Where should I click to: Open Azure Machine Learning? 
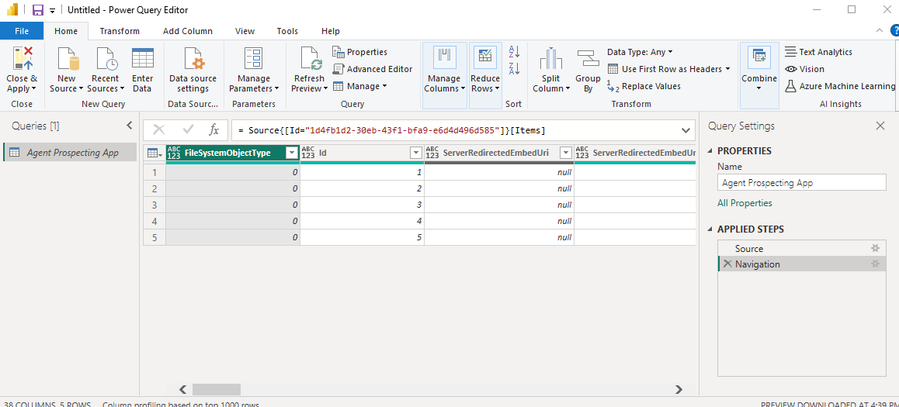[x=840, y=86]
